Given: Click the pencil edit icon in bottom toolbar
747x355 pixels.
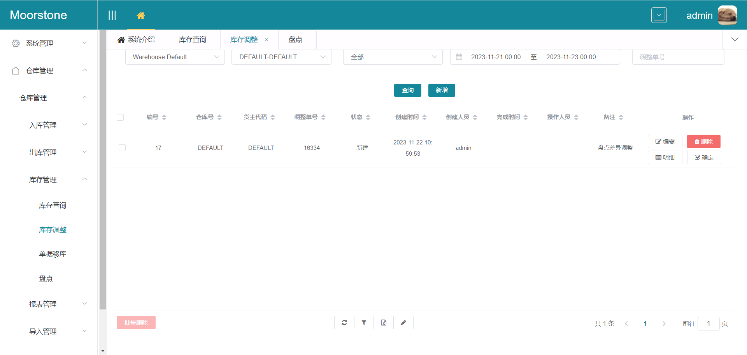Looking at the screenshot, I should (403, 322).
